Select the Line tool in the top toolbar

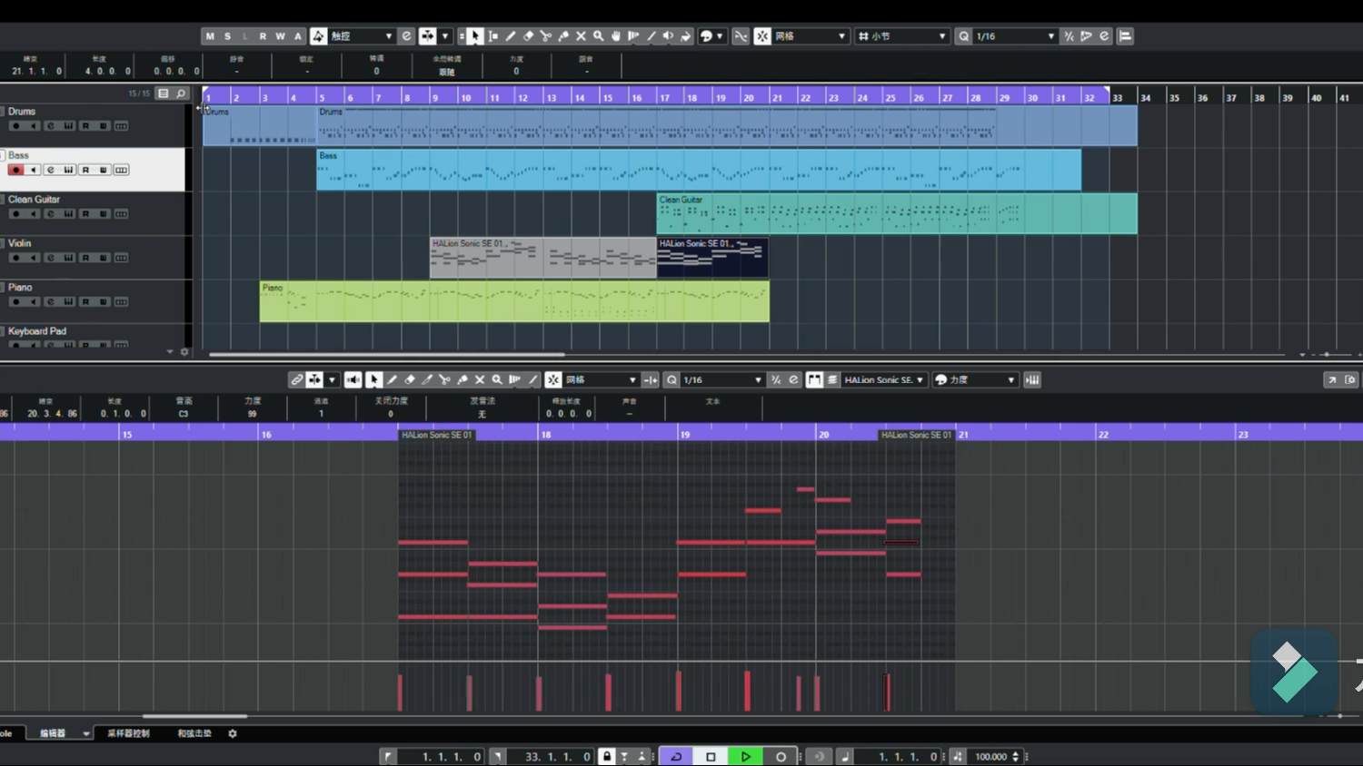652,36
